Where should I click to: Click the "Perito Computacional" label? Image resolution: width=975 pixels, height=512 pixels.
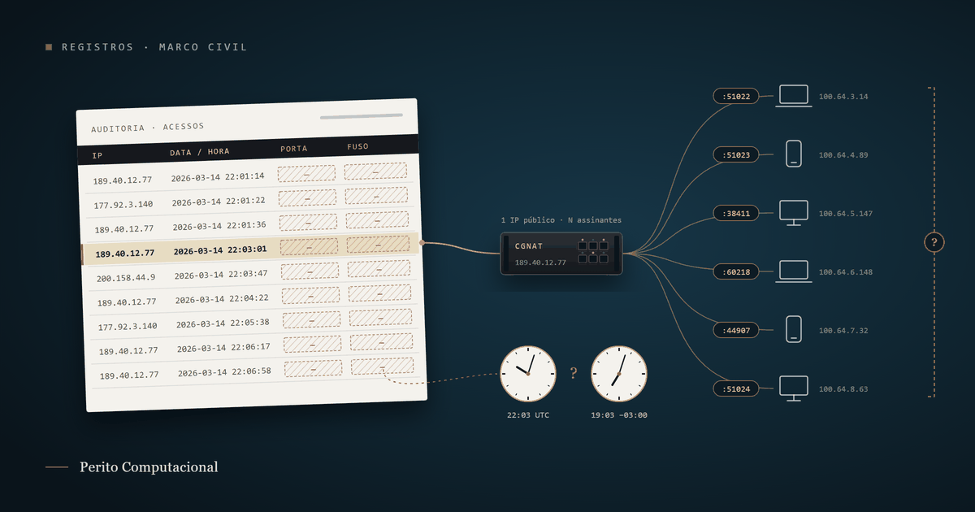(x=149, y=467)
